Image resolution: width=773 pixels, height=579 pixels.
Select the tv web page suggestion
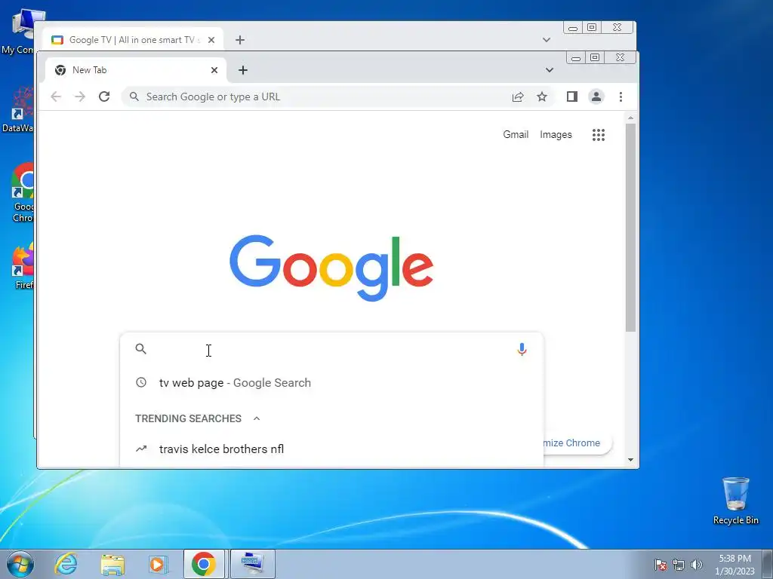(331, 382)
